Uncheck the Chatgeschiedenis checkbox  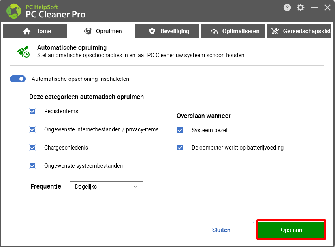[32, 148]
